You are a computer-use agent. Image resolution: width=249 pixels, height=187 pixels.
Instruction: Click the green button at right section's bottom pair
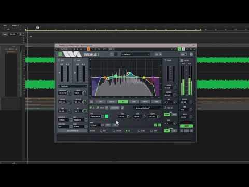click(167, 131)
